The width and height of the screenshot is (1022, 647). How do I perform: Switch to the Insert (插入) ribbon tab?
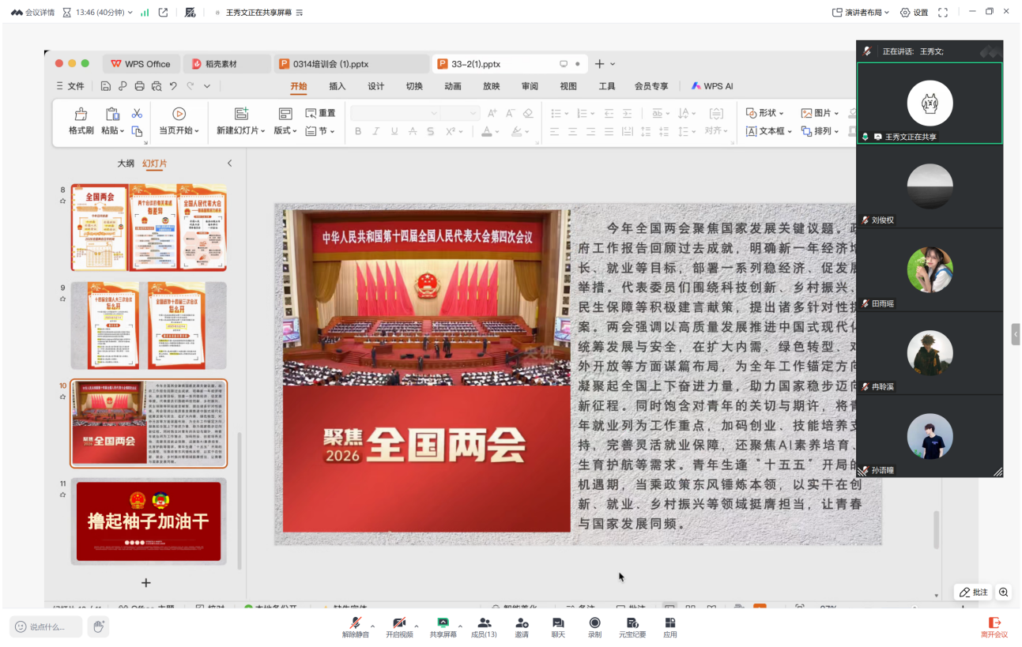click(338, 86)
